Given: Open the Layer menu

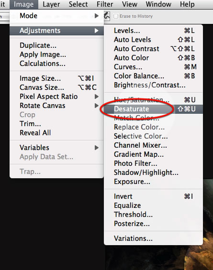Looking at the screenshot, I should click(x=51, y=4).
